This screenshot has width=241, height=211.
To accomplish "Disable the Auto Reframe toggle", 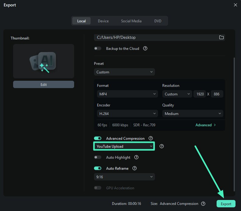I will (98, 168).
